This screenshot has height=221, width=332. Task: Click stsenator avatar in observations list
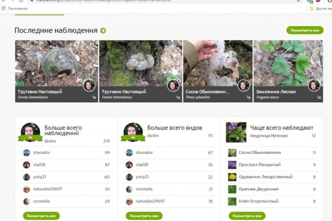[x=27, y=152]
